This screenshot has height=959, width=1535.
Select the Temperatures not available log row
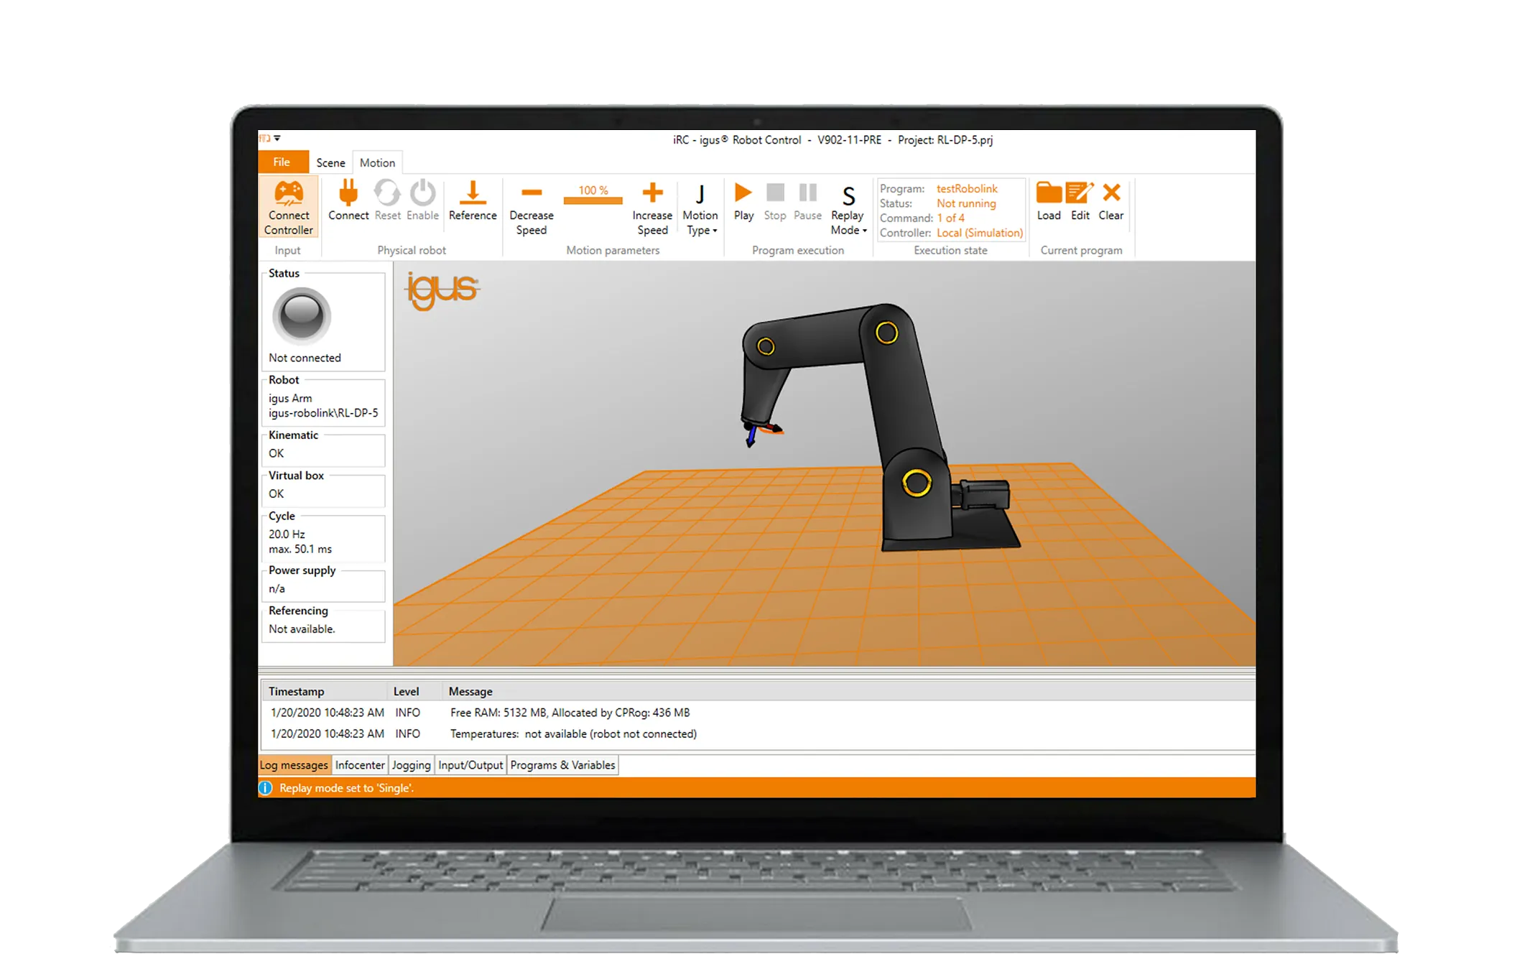point(758,733)
